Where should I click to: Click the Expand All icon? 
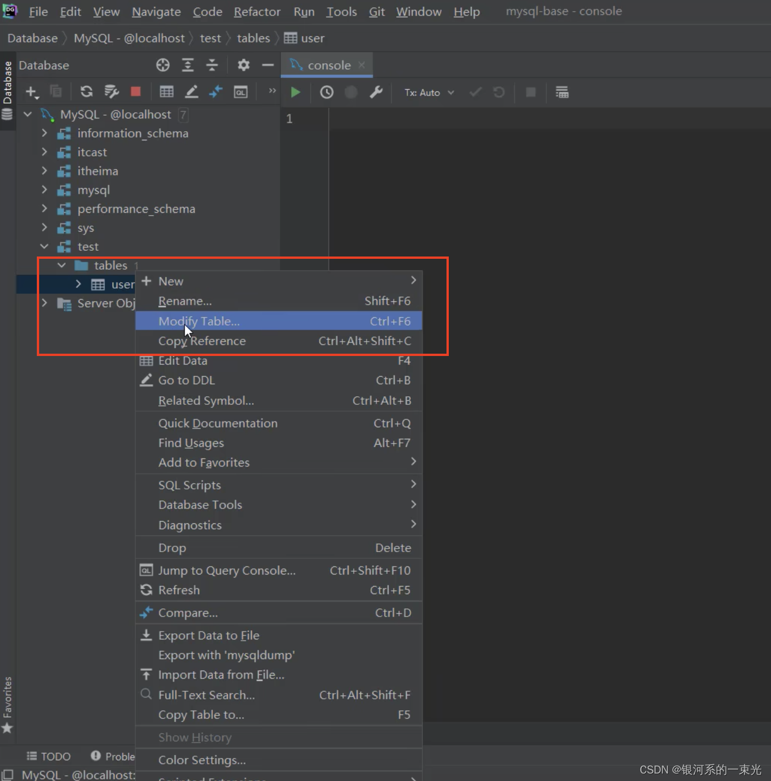[x=188, y=65]
